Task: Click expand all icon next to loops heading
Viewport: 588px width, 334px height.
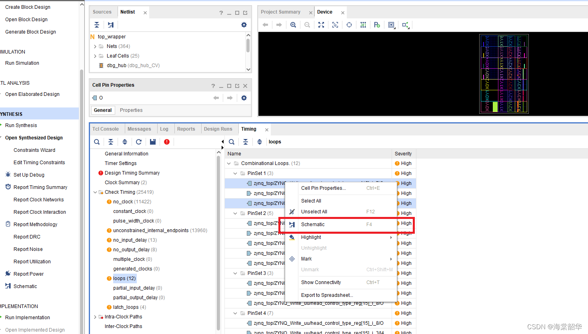Action: pyautogui.click(x=260, y=142)
